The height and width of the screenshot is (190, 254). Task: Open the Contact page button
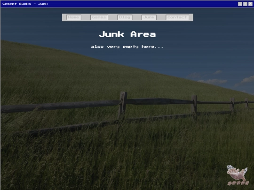point(177,17)
